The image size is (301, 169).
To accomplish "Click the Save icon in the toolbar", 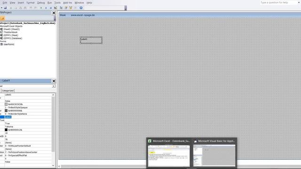I will [5, 8].
